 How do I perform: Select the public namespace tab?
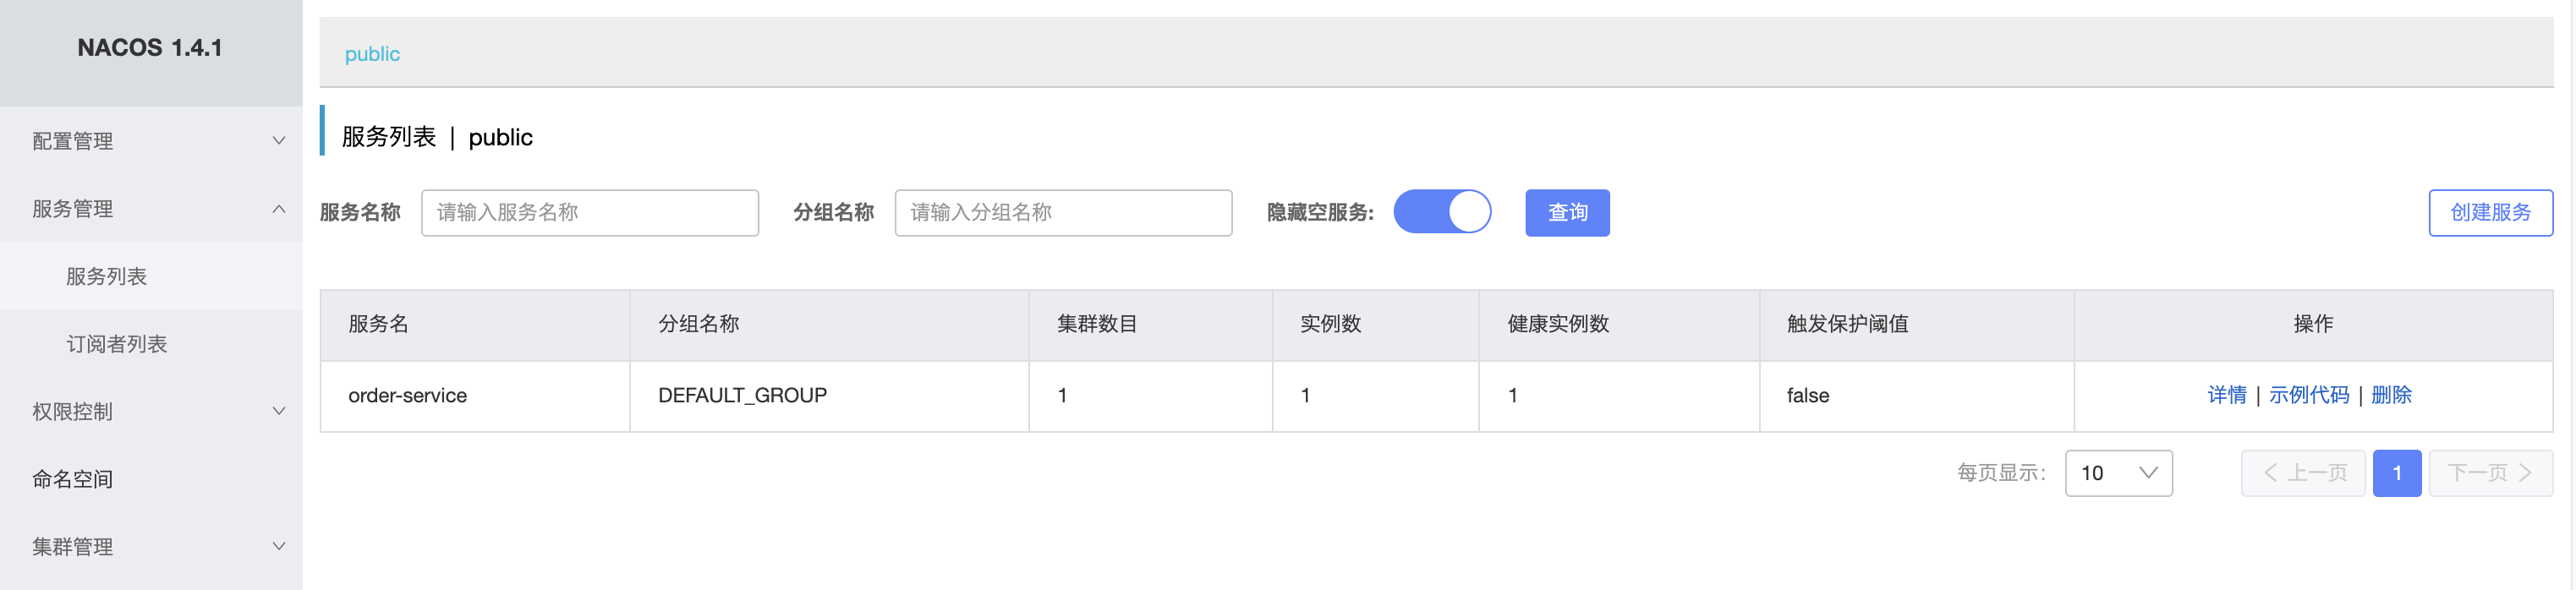(x=372, y=54)
